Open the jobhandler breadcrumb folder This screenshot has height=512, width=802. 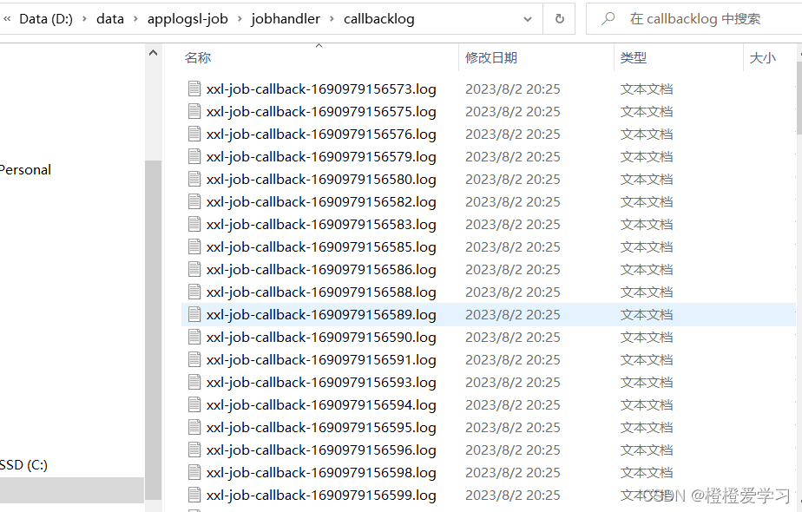286,18
